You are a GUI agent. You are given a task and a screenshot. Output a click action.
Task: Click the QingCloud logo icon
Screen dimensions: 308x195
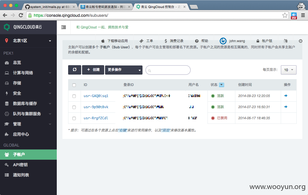point(7,27)
